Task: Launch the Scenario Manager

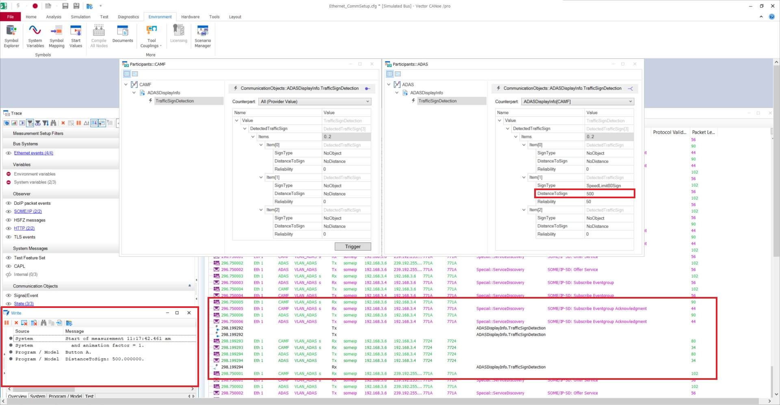Action: tap(202, 36)
